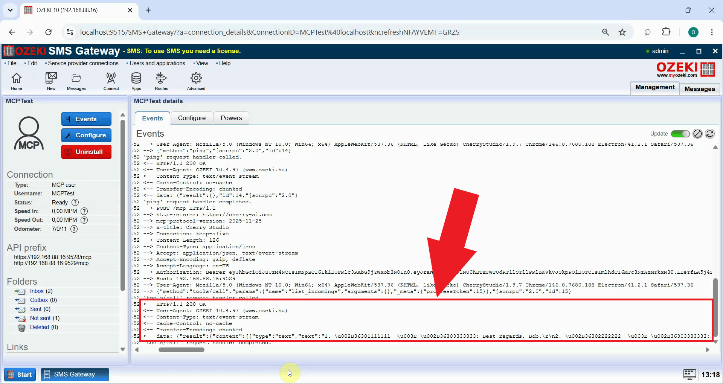Viewport: 723px width, 384px height.
Task: Click the myozeki.com logo
Action: coord(685,70)
